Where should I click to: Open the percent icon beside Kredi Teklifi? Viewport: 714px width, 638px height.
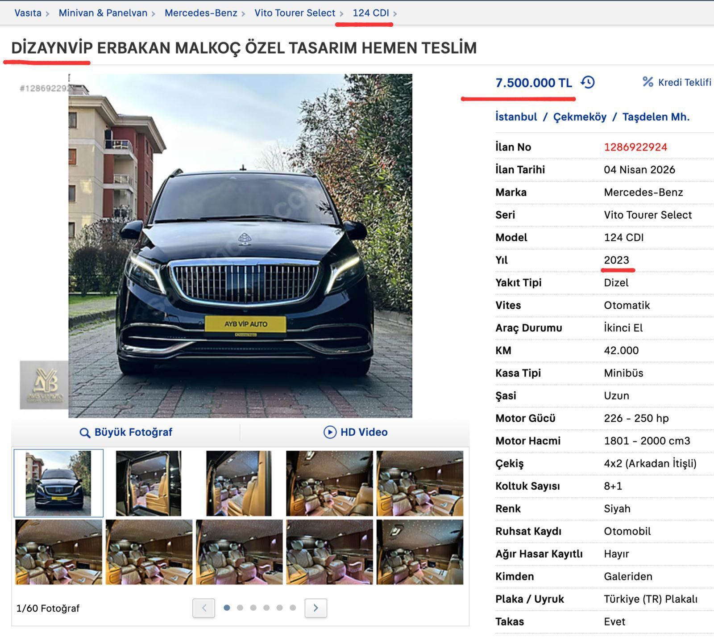click(647, 82)
